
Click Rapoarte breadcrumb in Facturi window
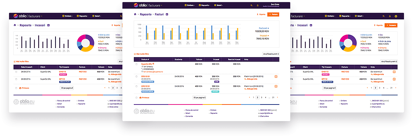click(146, 14)
